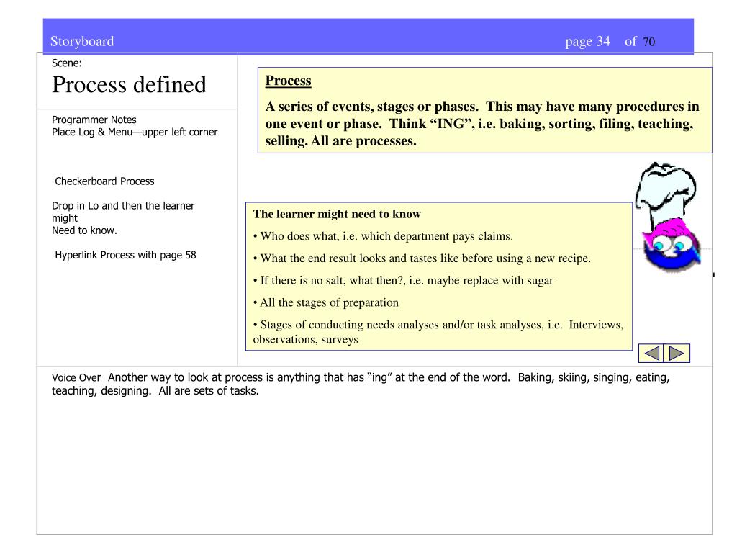Click the Drop in Lo note line
The width and height of the screenshot is (737, 553).
(123, 217)
